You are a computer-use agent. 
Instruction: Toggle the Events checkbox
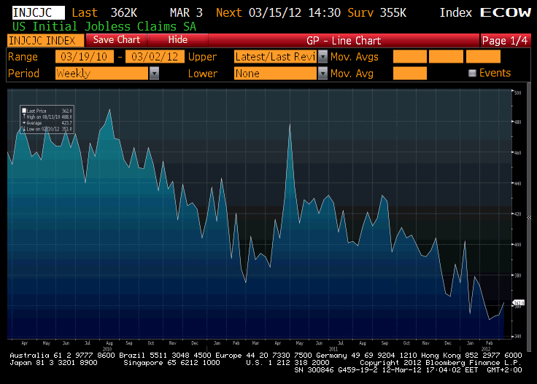(472, 73)
